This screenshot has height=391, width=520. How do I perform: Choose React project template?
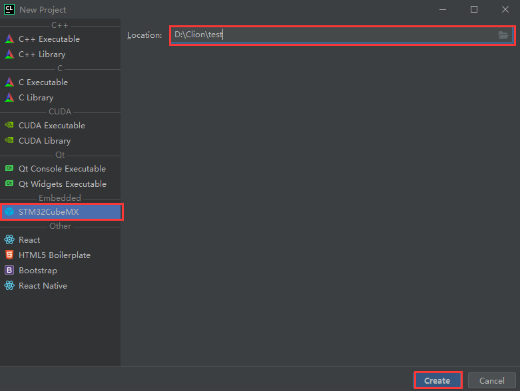point(61,239)
